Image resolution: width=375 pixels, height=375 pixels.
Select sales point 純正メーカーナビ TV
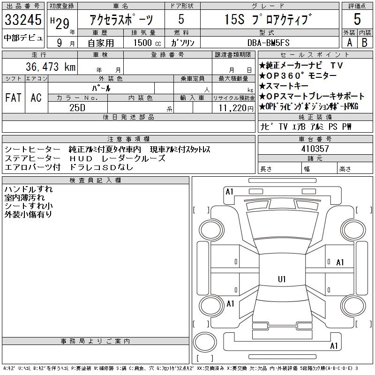coord(301,65)
